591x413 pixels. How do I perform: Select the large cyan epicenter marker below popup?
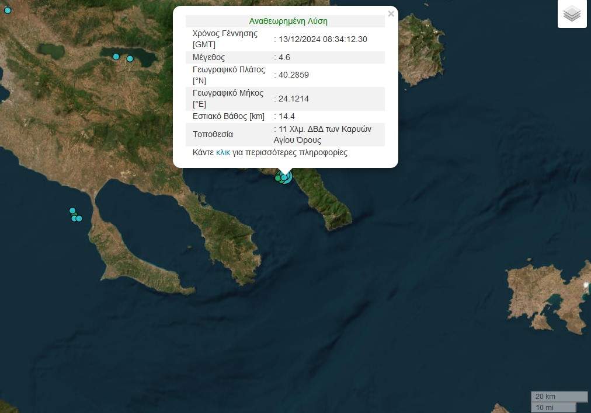[286, 176]
